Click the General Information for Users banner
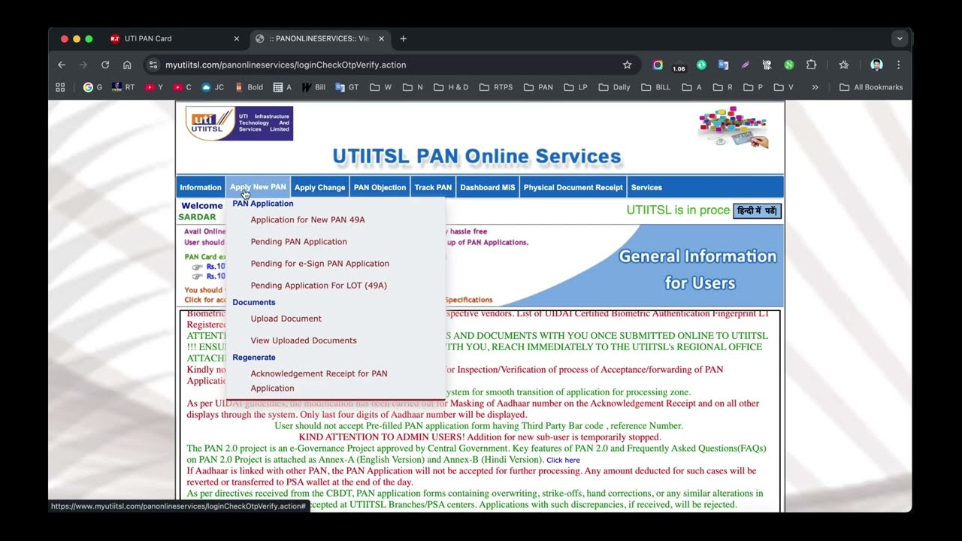This screenshot has width=962, height=541. 697,270
